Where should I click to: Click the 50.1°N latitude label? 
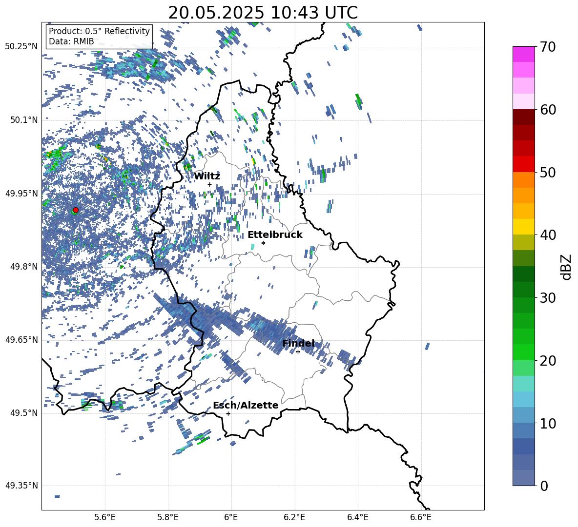click(23, 120)
